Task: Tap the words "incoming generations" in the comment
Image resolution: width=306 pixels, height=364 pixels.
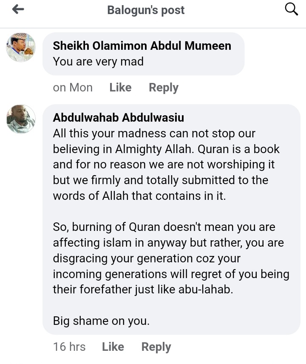Action: (110, 274)
